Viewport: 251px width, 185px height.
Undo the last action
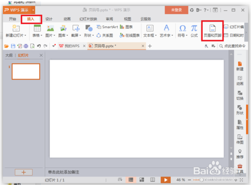coord(39,46)
